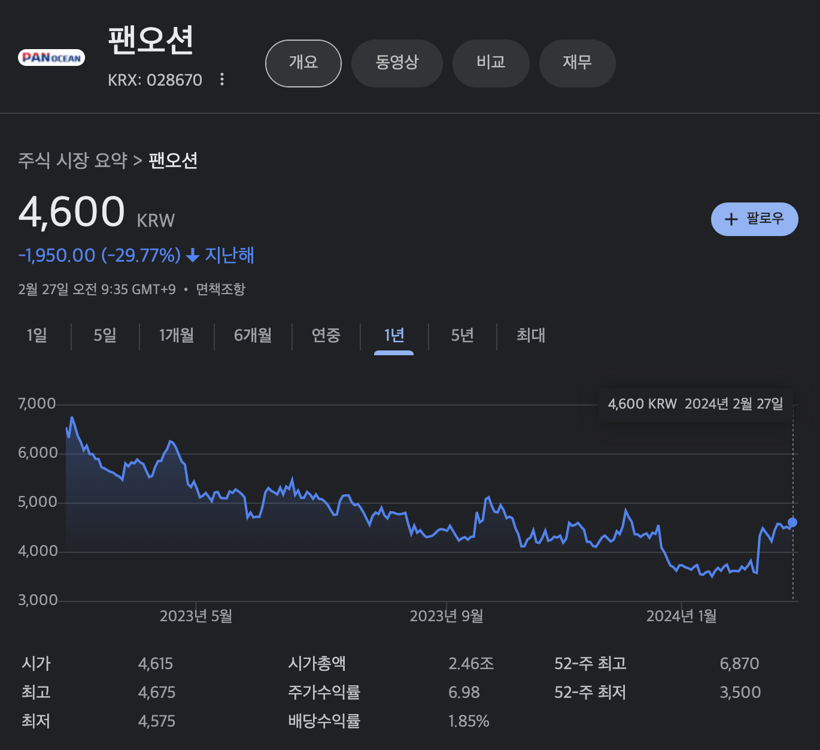Switch to the 동영상 tab
Viewport: 820px width, 750px height.
click(x=397, y=63)
